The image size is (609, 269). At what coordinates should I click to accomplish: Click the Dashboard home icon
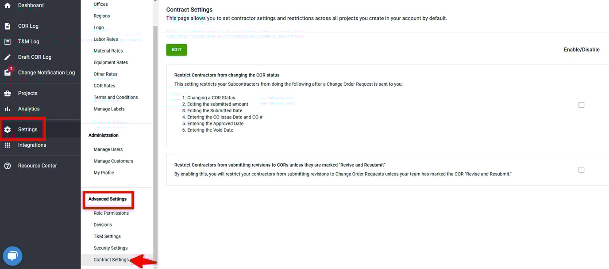point(8,6)
